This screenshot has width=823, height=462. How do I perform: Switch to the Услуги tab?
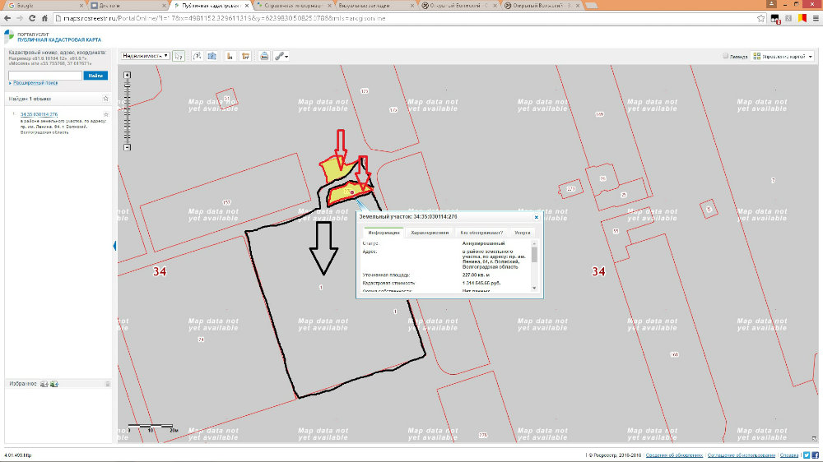point(522,233)
